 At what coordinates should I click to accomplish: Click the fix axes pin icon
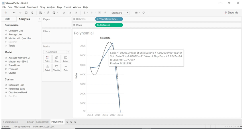tap(105, 13)
